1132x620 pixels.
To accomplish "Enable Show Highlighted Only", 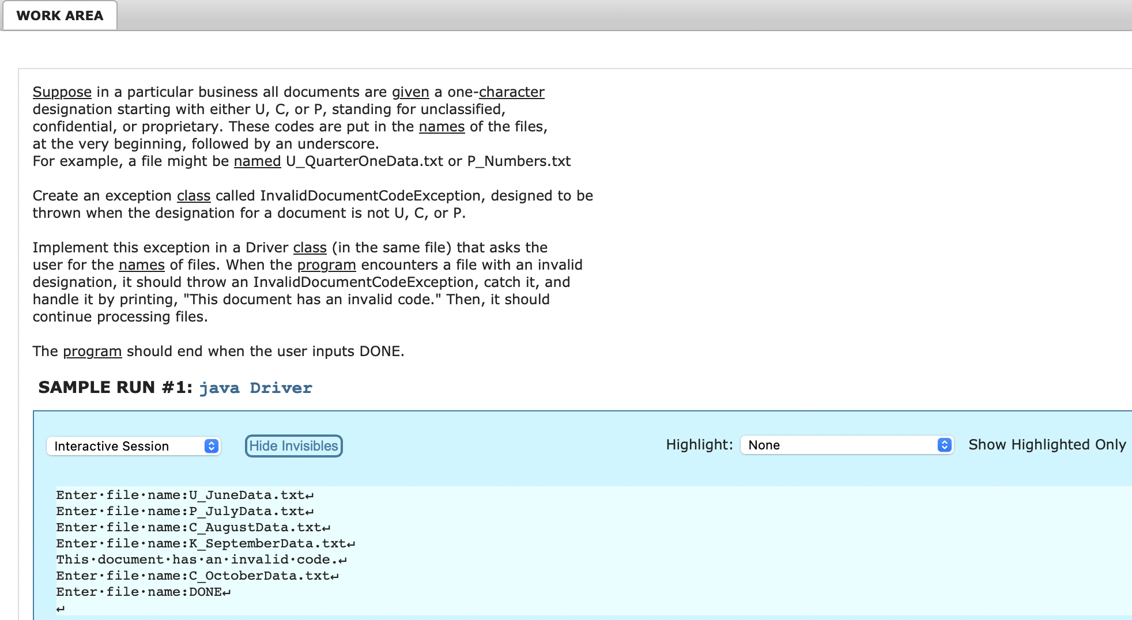I will [x=1047, y=444].
